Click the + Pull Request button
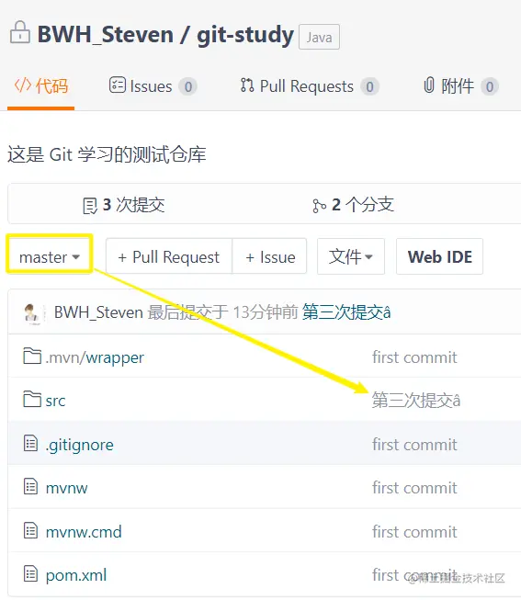Screen dimensions: 521x600 pyautogui.click(x=169, y=256)
